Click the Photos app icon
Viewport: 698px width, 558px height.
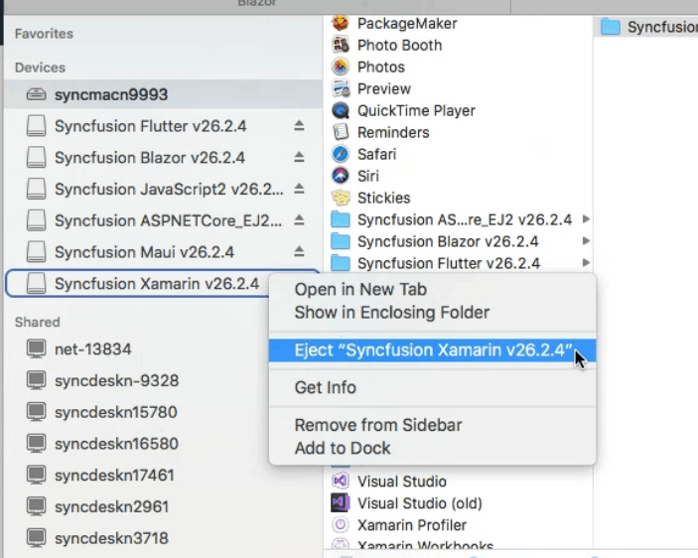[x=341, y=67]
